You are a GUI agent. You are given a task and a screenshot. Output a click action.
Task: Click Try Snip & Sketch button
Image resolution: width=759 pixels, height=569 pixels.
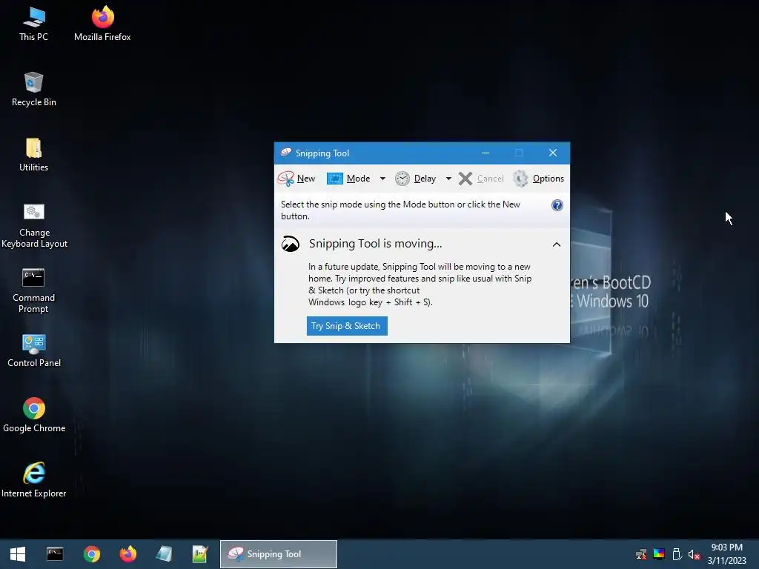coord(347,326)
